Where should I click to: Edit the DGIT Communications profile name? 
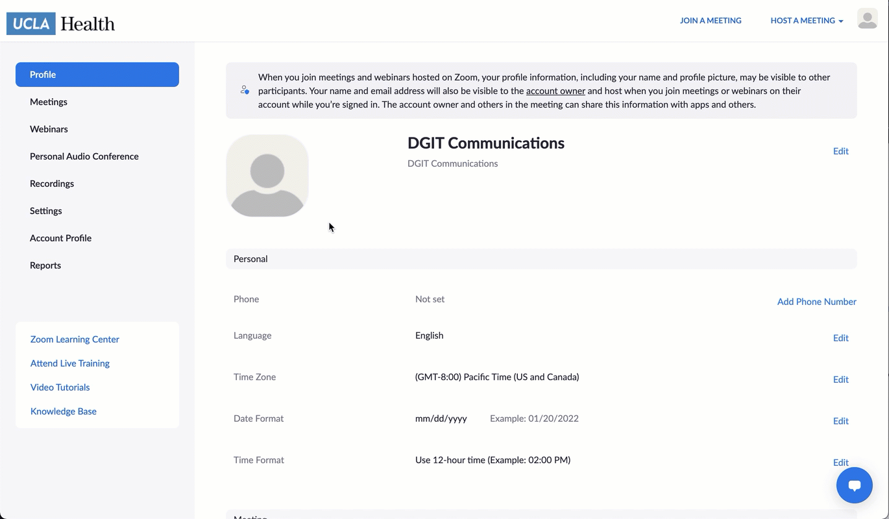tap(841, 151)
